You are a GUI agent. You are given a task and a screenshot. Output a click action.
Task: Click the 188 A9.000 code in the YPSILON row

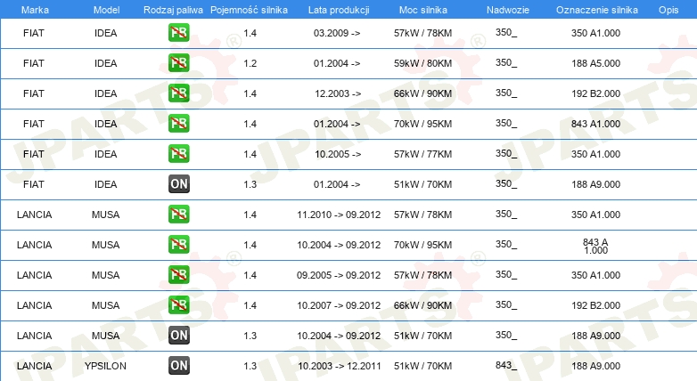[595, 366]
